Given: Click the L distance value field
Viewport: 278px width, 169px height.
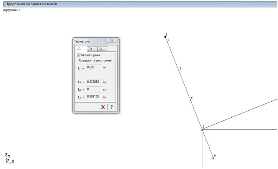Looking at the screenshot, I should point(94,67).
